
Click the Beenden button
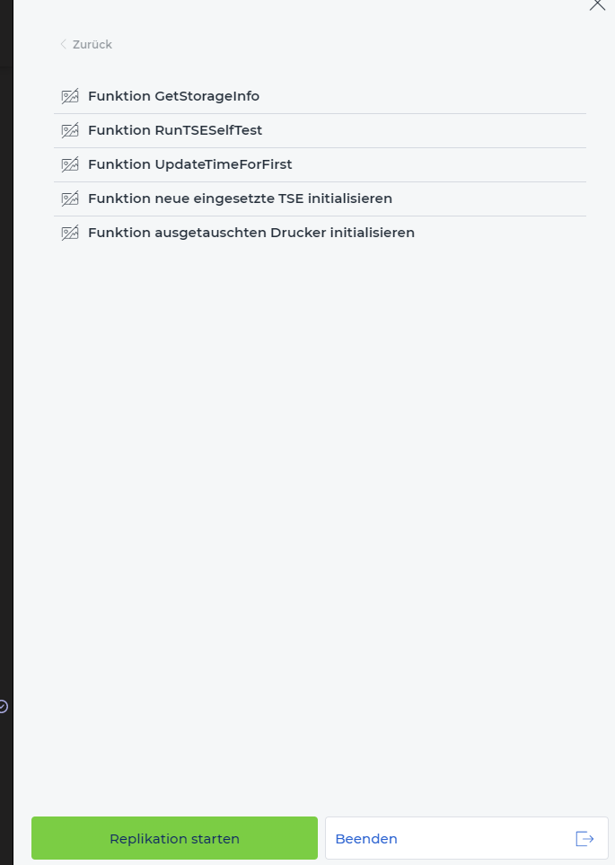click(467, 838)
